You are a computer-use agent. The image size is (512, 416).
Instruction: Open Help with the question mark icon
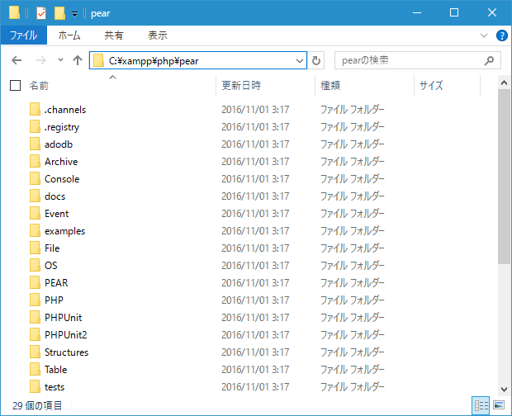[x=501, y=35]
